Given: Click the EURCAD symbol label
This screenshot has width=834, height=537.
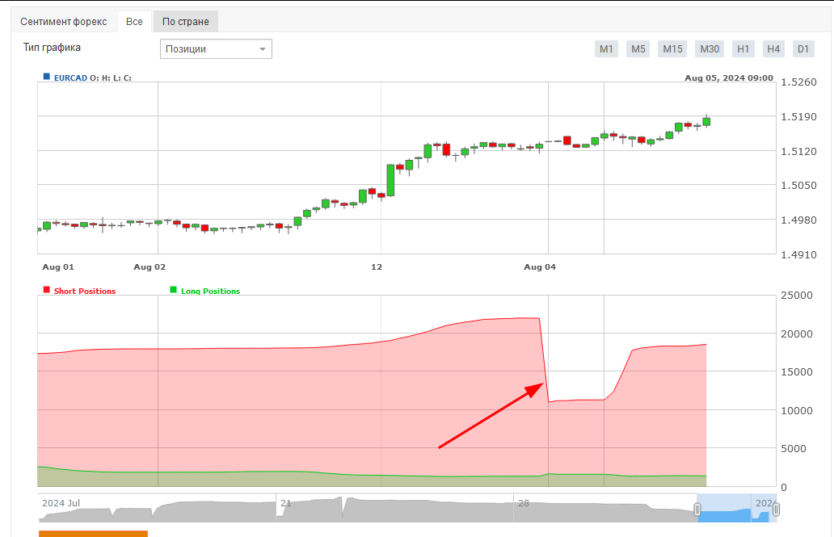Looking at the screenshot, I should (70, 78).
